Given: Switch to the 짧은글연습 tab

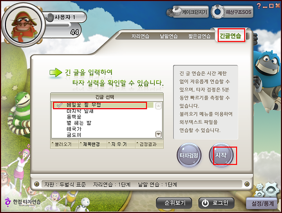Looking at the screenshot, I should [x=199, y=36].
